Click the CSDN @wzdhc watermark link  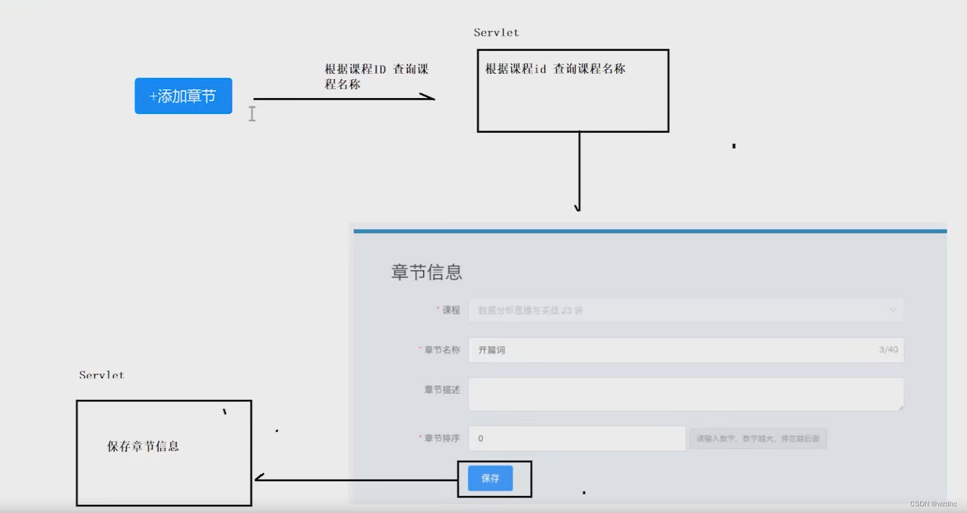point(933,503)
